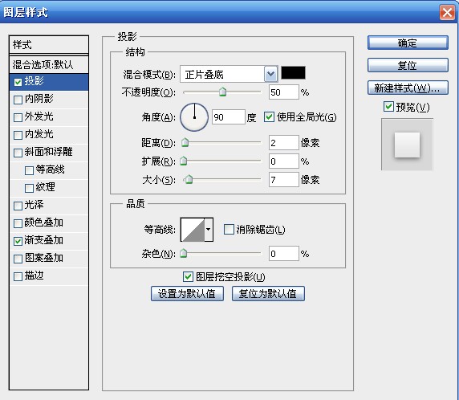The height and width of the screenshot is (400, 459).
Task: Toggle the 投影 checkbox in styles list
Action: [x=18, y=82]
